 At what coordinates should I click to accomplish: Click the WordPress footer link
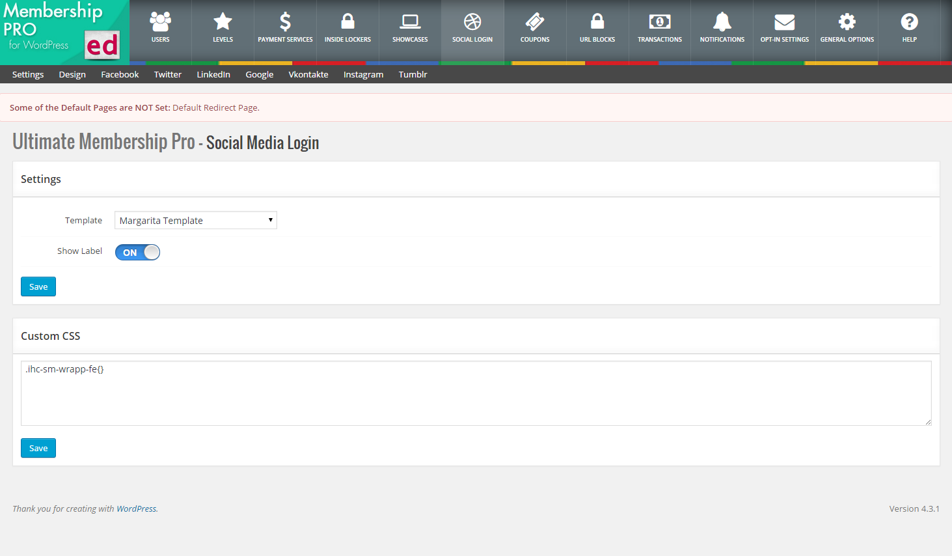136,508
